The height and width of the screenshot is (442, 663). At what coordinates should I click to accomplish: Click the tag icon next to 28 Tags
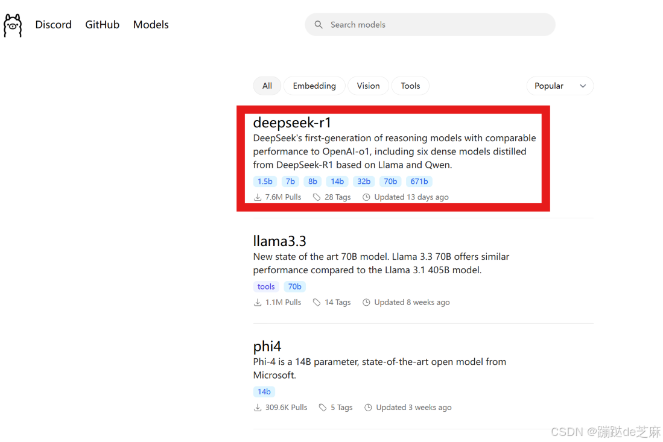click(x=316, y=197)
